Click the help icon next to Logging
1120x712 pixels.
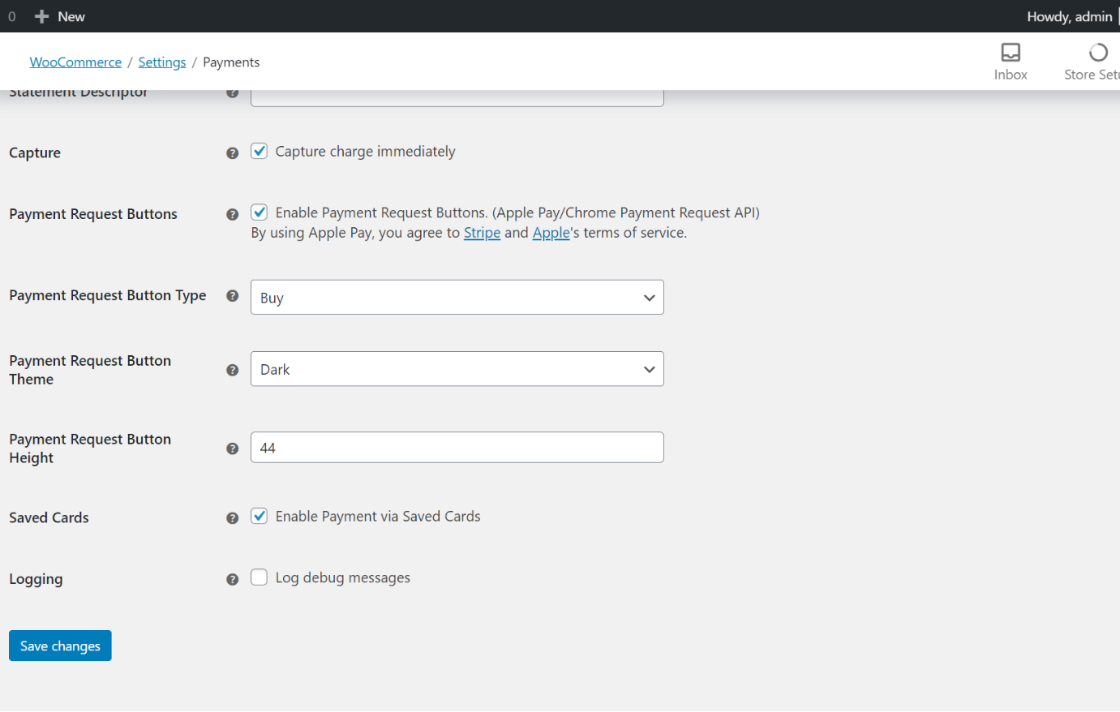point(233,580)
